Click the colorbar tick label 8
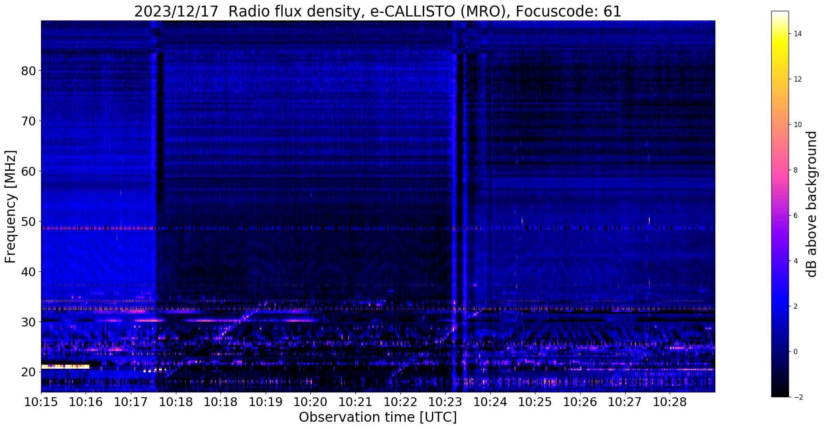Screen dimensions: 824x429 (x=795, y=170)
